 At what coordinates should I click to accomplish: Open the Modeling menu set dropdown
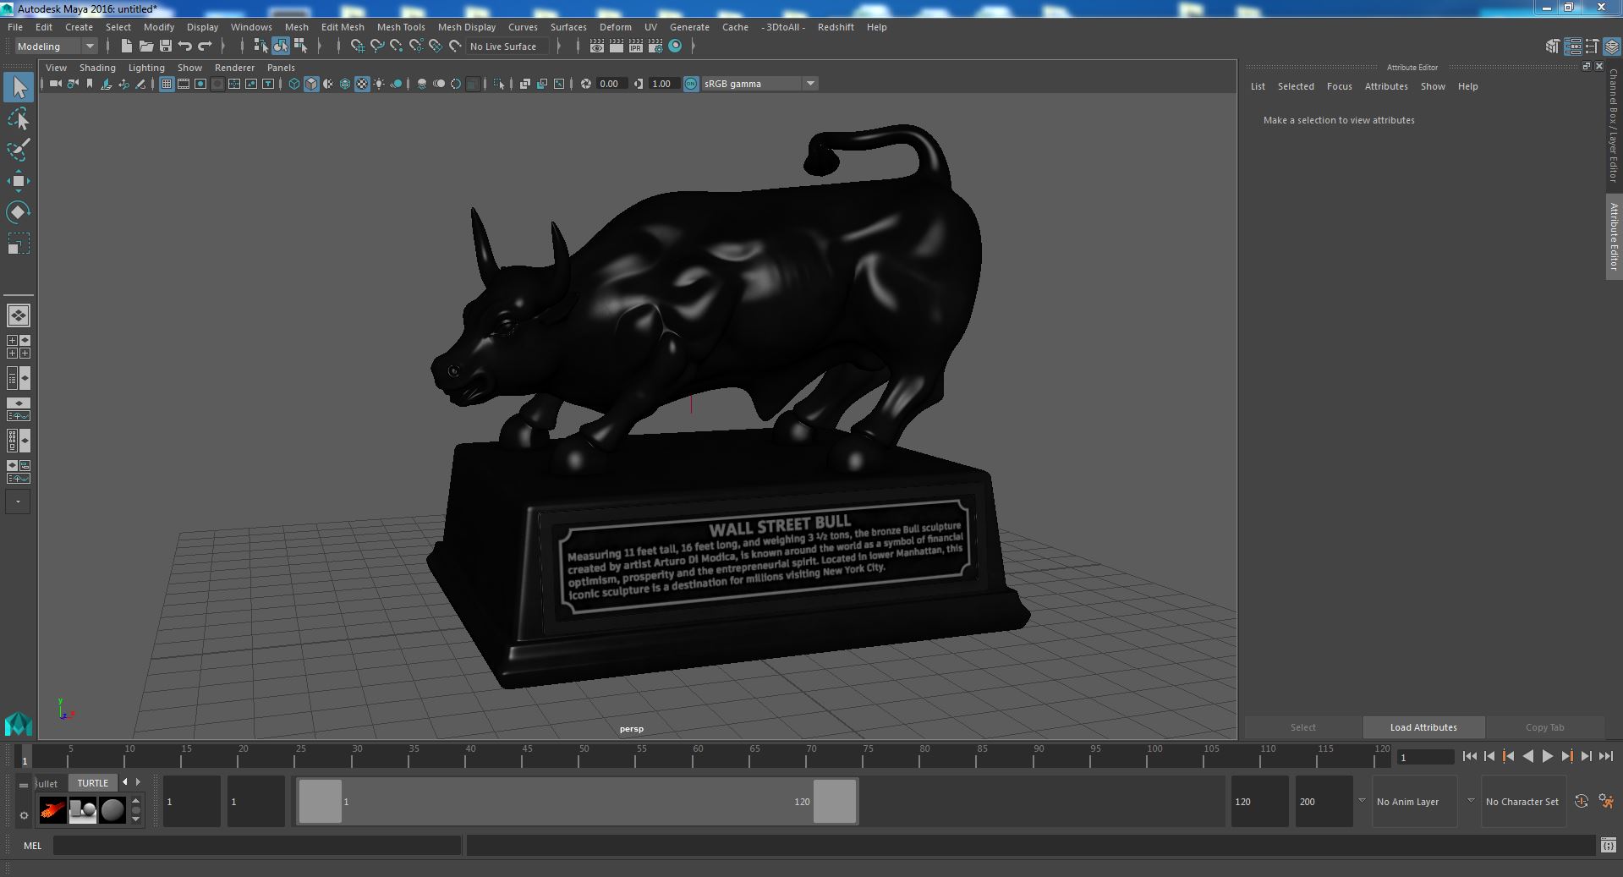(x=56, y=47)
